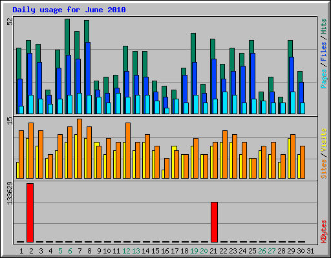Click the tallest green Hits bar for day 6

[x=67, y=37]
